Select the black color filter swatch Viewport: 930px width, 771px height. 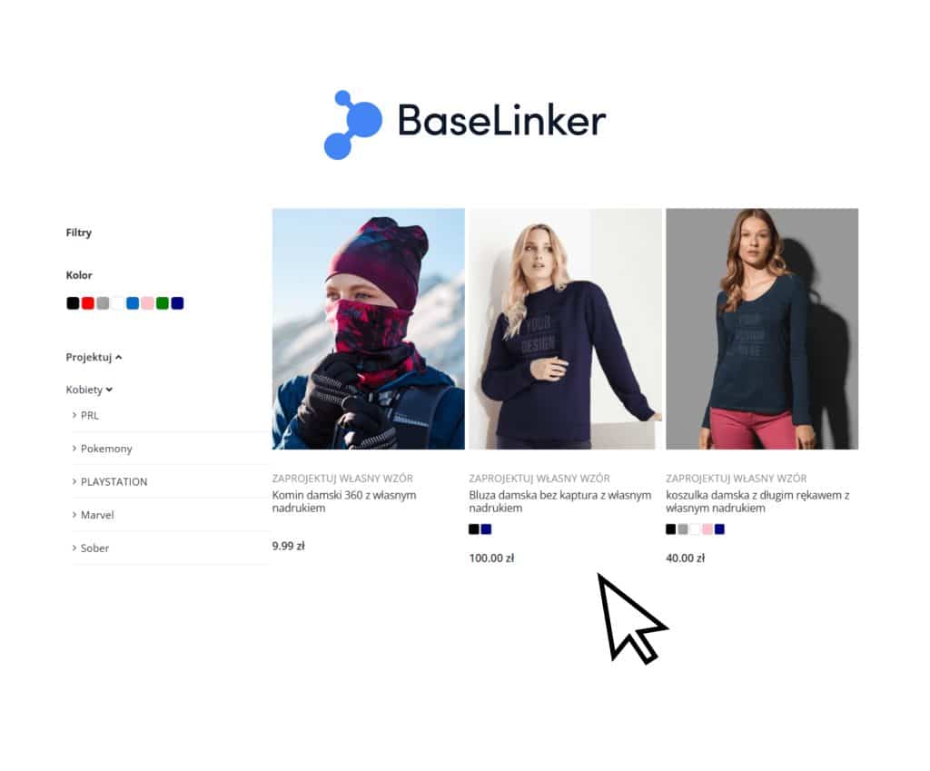73,303
